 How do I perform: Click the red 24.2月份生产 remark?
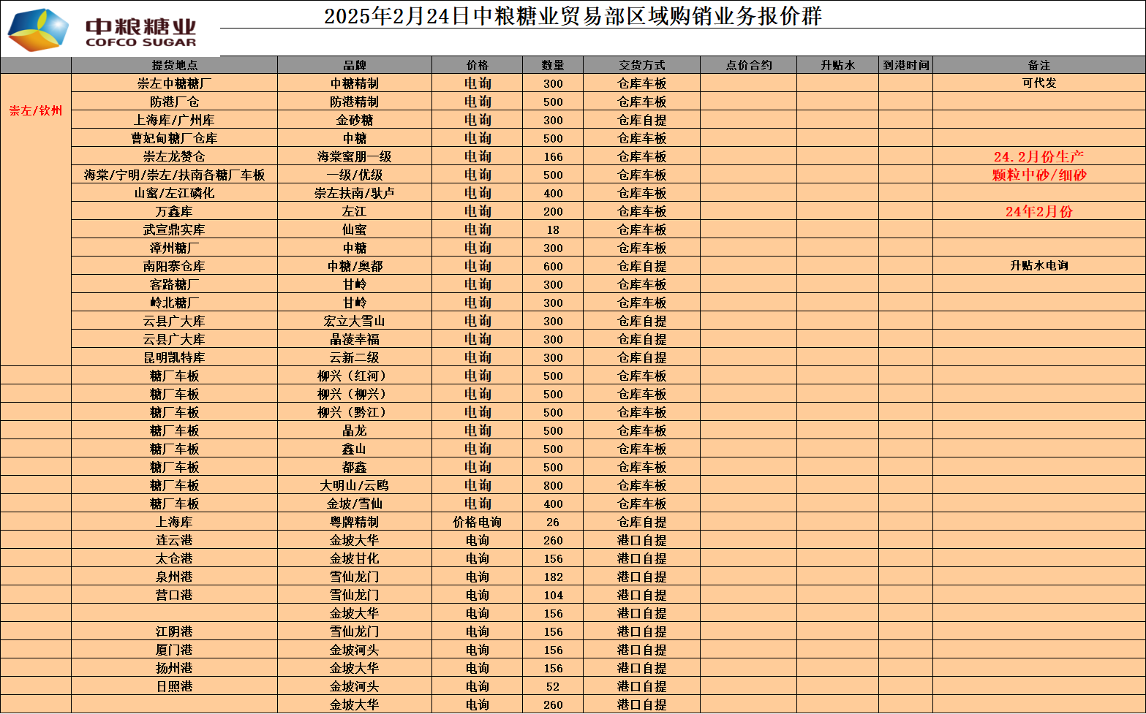pos(1038,156)
